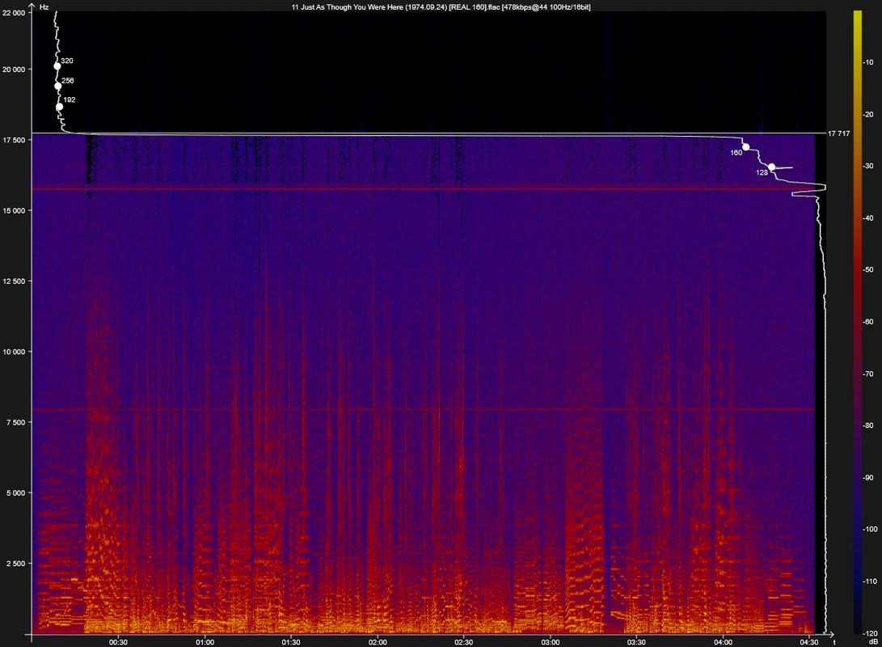Screen dimensions: 882x647
Task: Click the -100 dB scale label
Action: 870,530
